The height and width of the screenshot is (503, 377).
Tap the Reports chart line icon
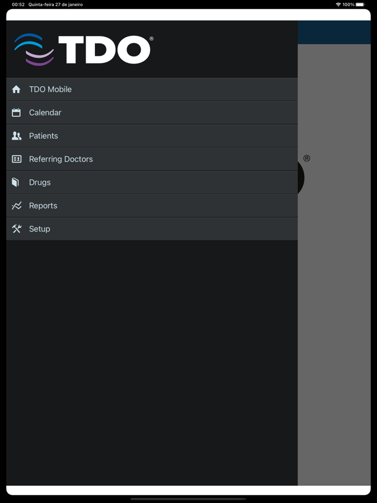(x=17, y=206)
